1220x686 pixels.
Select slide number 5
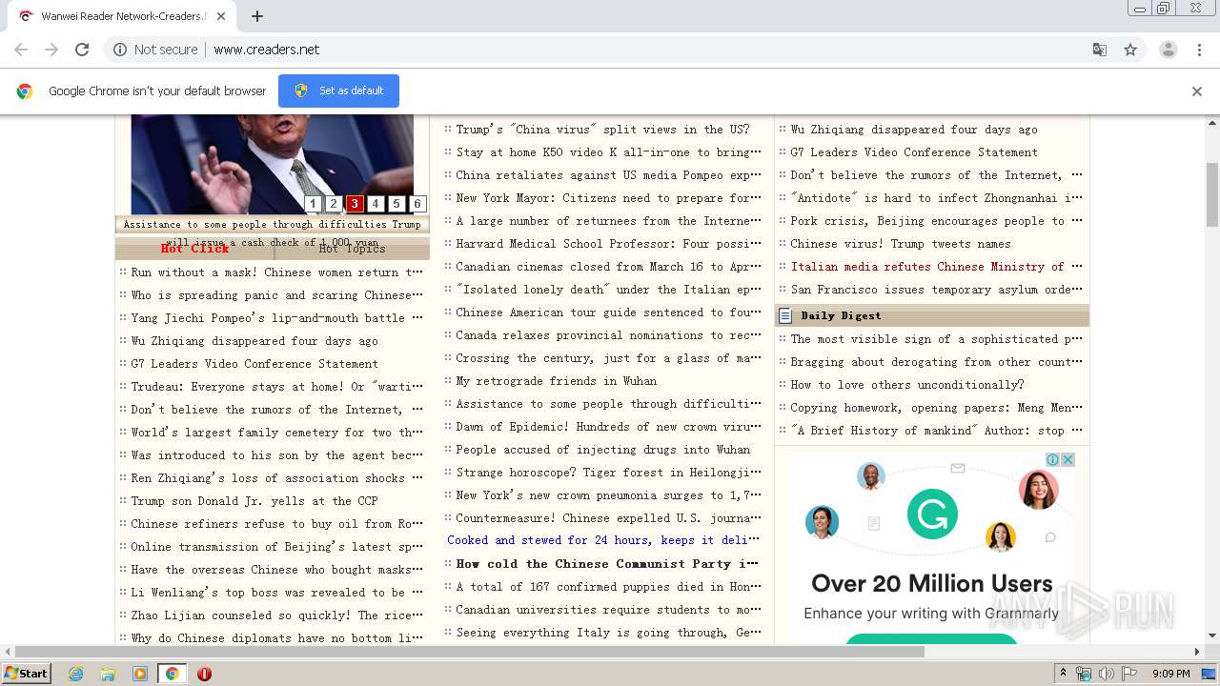pos(396,204)
